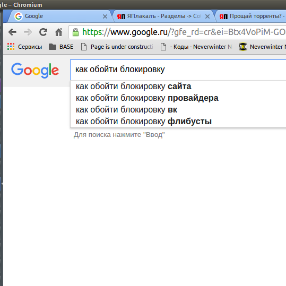Open the Page is under construction bookmark
This screenshot has width=286, height=286.
pos(117,47)
